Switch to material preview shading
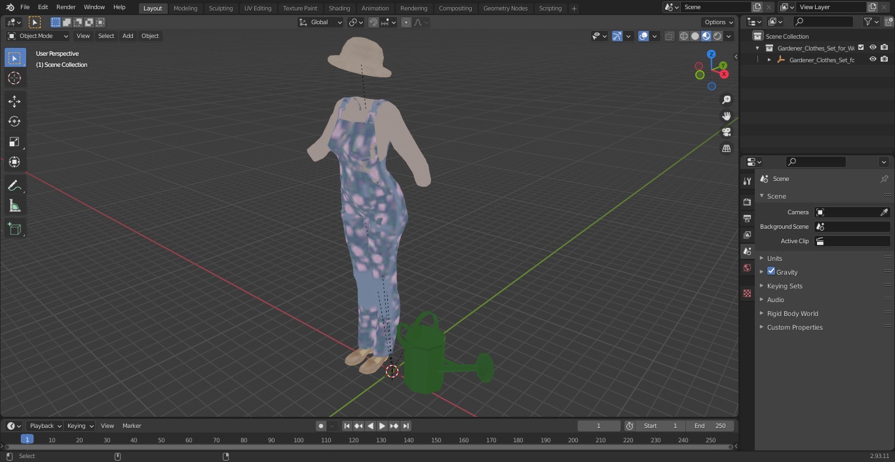 click(x=706, y=36)
